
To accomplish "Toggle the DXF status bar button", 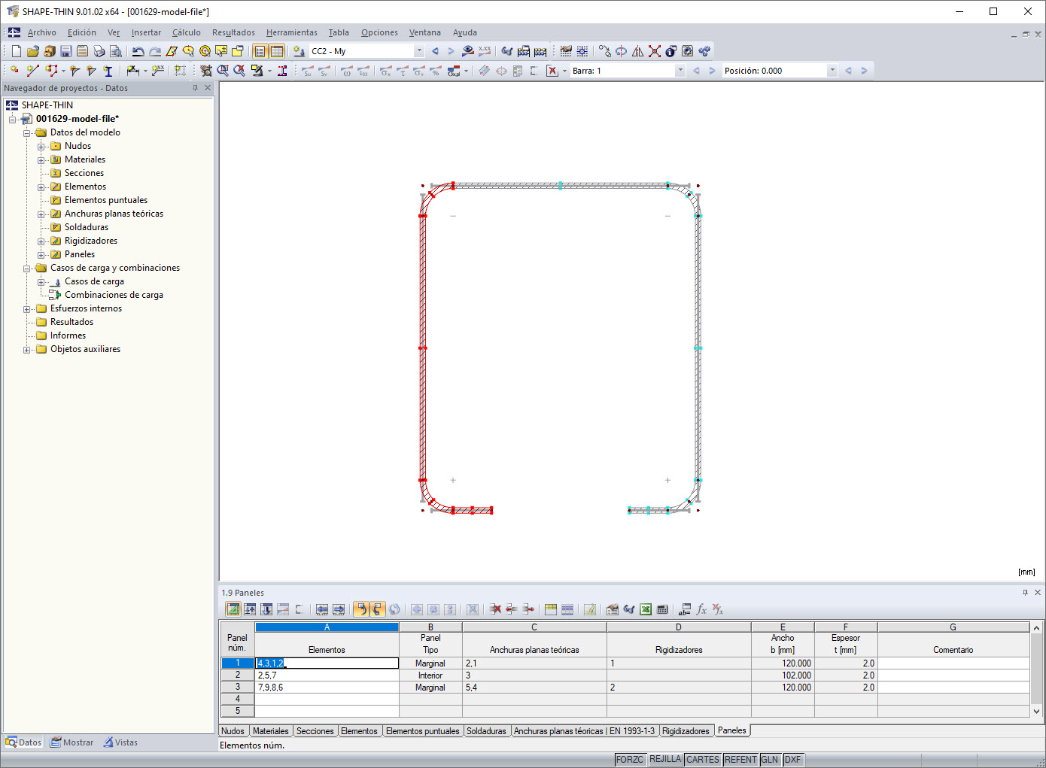I will click(793, 760).
